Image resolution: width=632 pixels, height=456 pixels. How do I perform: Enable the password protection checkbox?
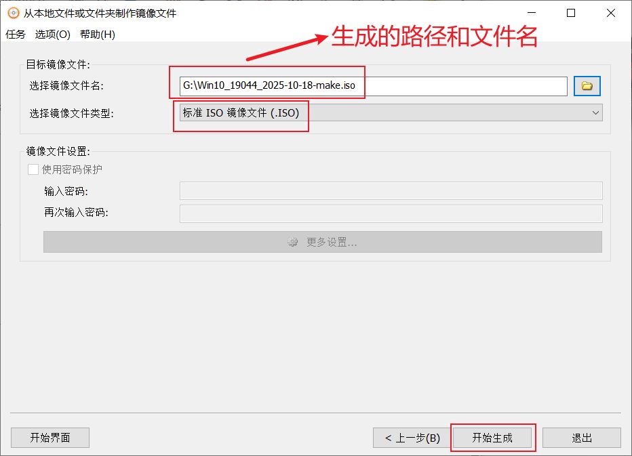pos(33,169)
